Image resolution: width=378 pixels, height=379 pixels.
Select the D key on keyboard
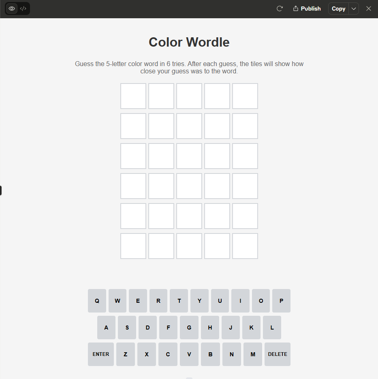click(147, 328)
